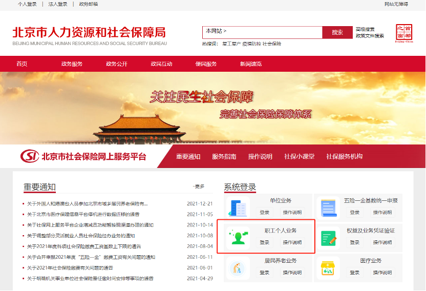
Task: Switch to the 操作说明 platform tab
Action: coord(260,157)
